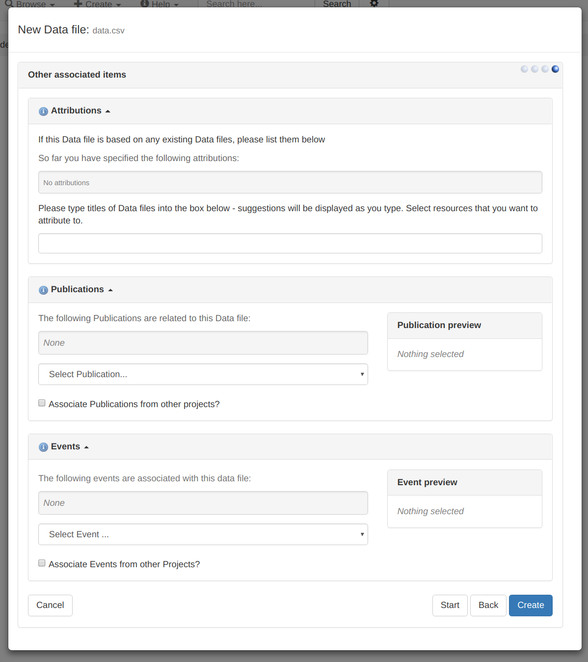Viewport: 588px width, 662px height.
Task: Open the Select Publication dropdown
Action: [203, 374]
